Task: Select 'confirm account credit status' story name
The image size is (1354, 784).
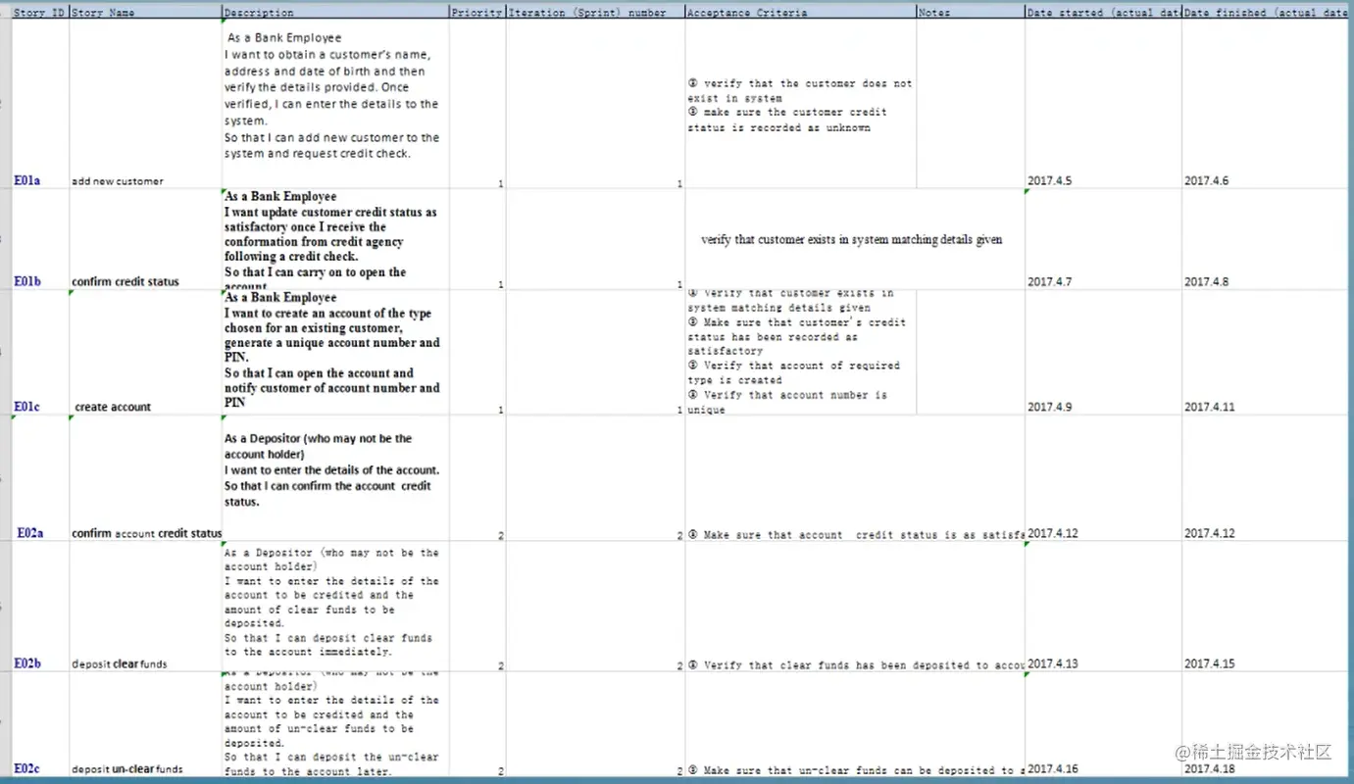Action: pos(147,533)
